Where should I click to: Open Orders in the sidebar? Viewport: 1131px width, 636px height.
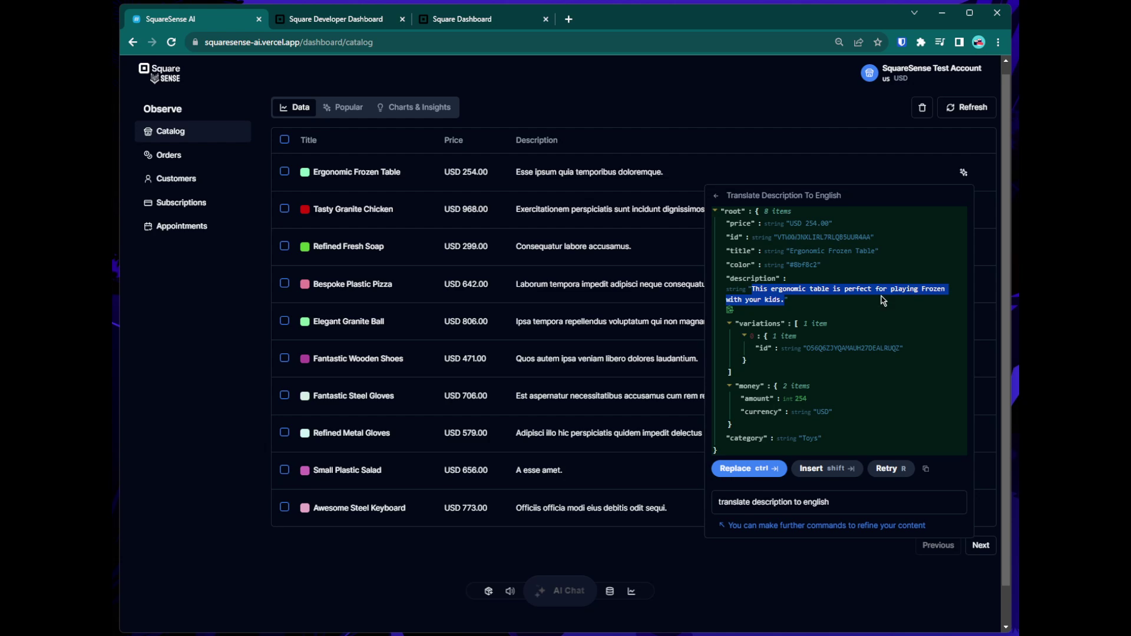click(168, 155)
